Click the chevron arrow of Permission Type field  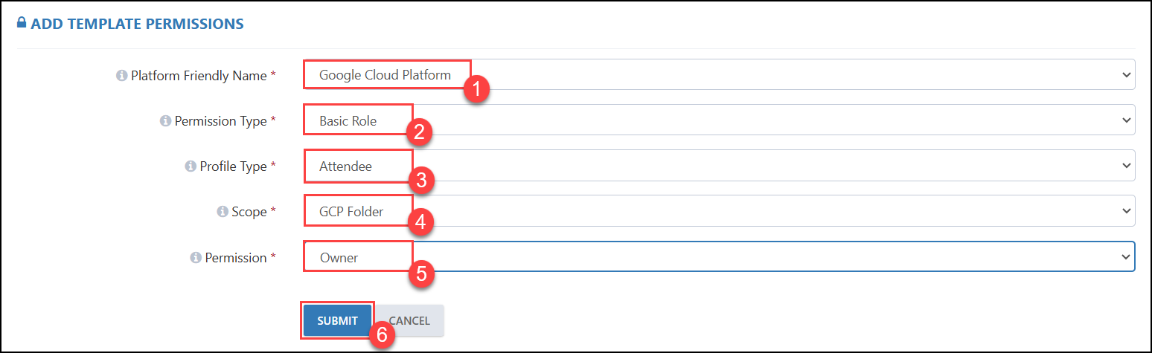(x=1125, y=120)
